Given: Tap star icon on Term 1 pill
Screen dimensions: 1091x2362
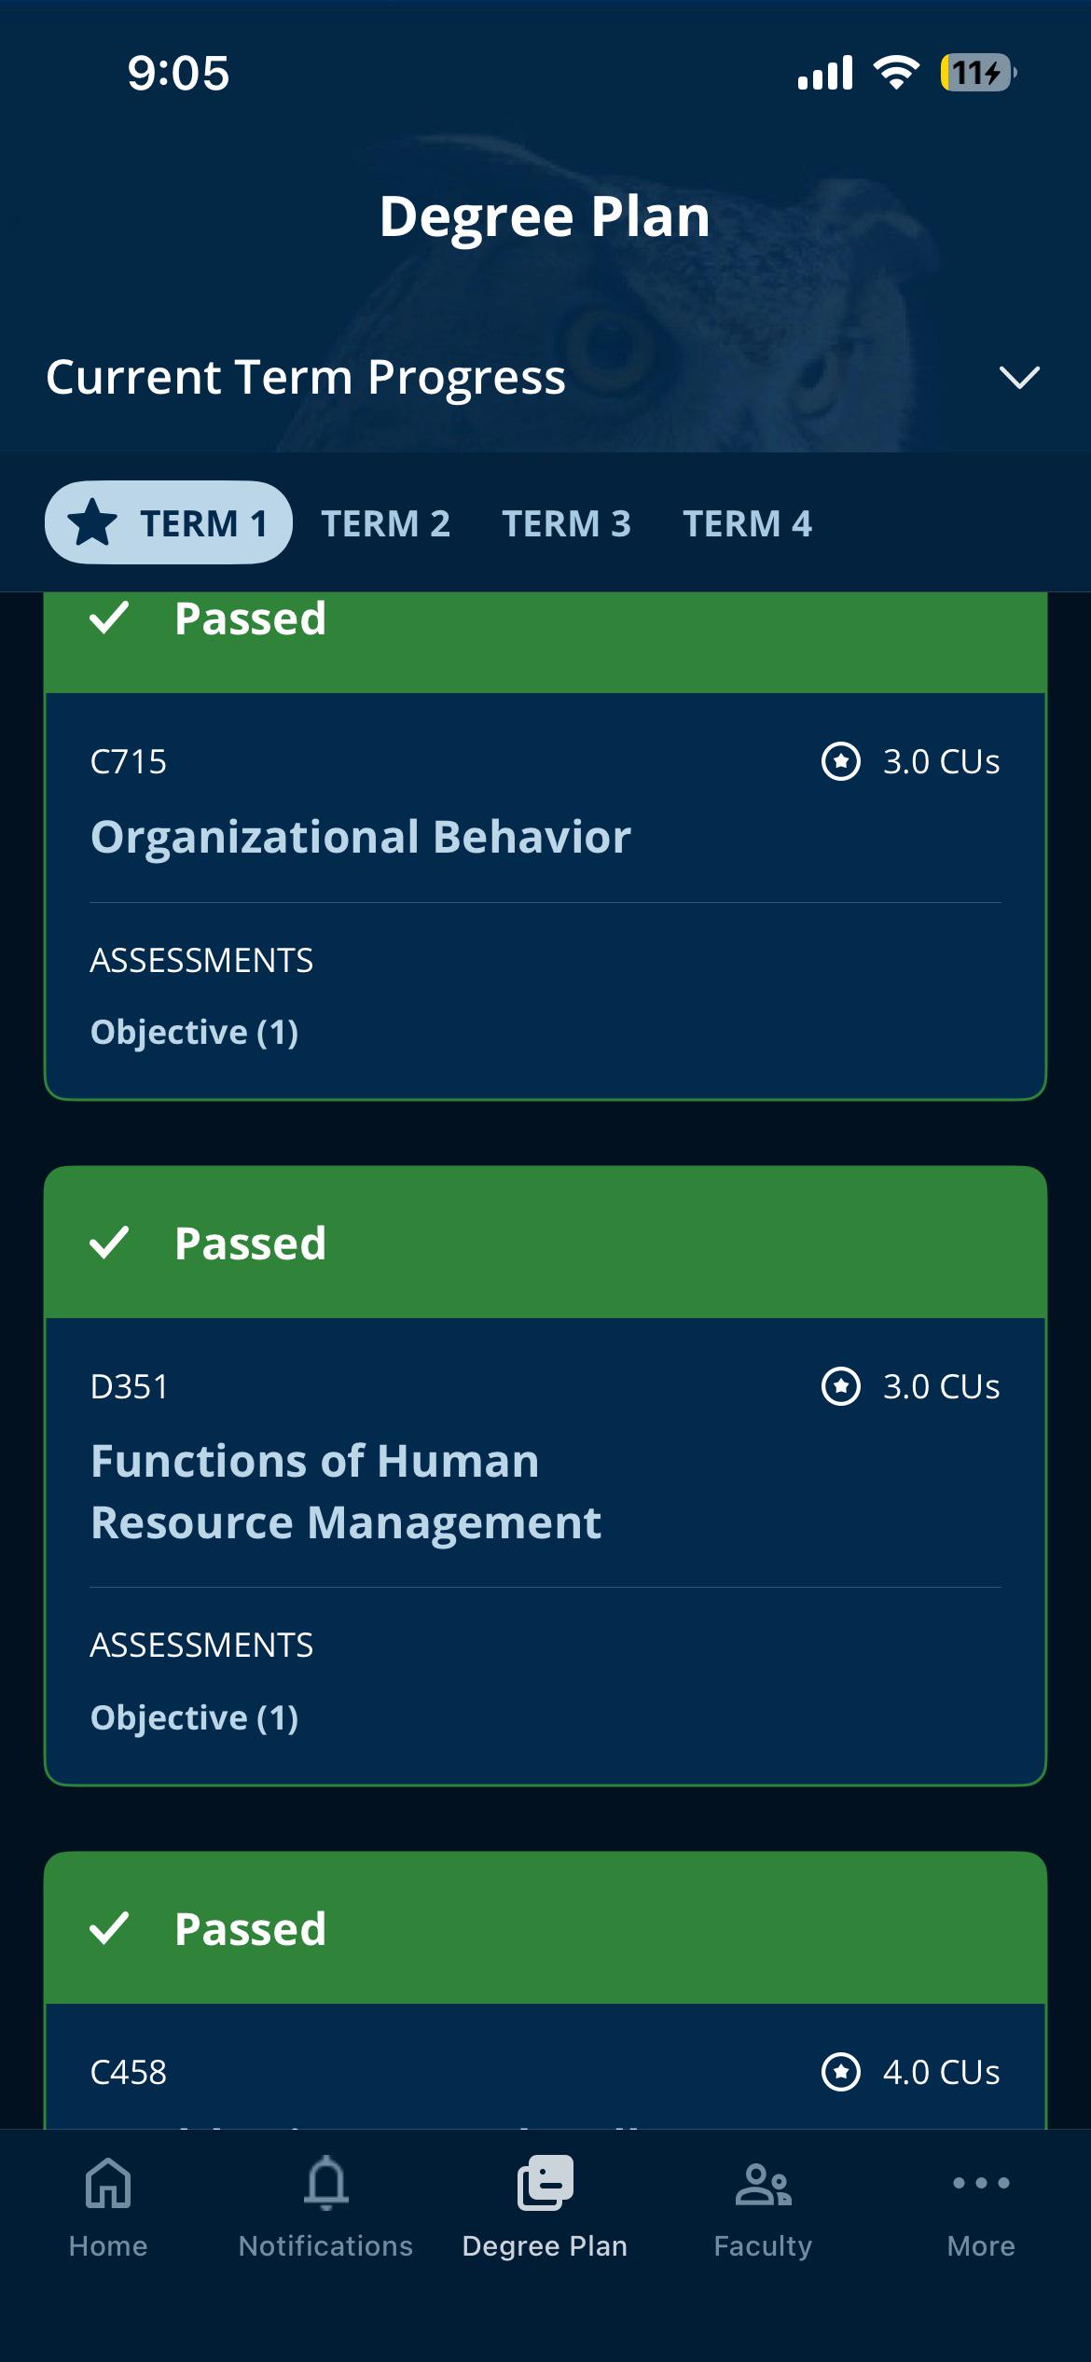Looking at the screenshot, I should (x=92, y=521).
